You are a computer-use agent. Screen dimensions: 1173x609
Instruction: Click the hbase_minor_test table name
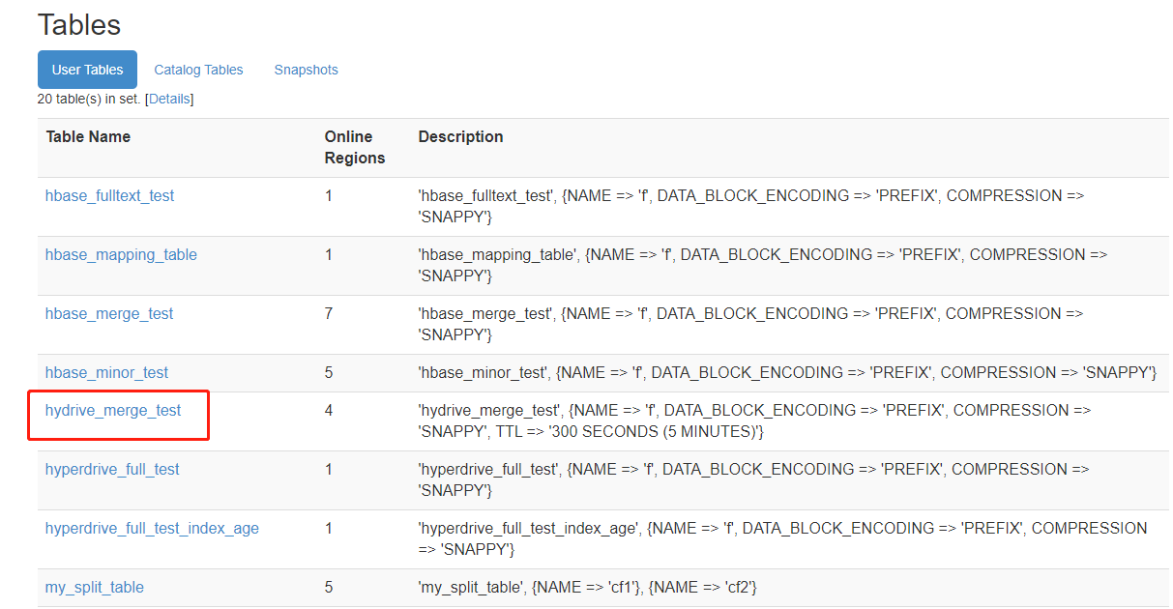point(106,372)
